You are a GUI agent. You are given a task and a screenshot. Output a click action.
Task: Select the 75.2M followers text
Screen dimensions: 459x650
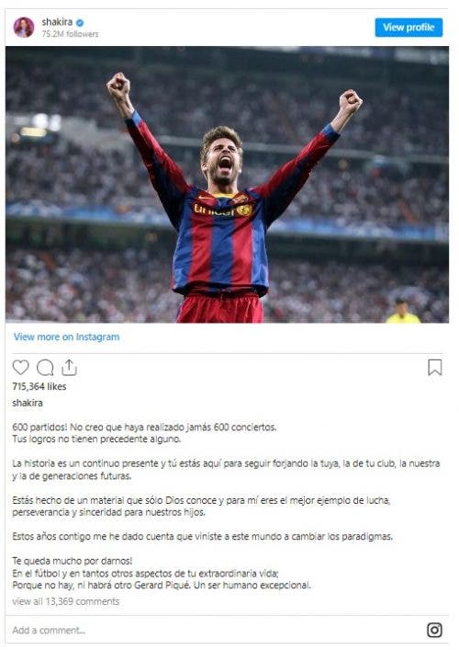pos(70,34)
